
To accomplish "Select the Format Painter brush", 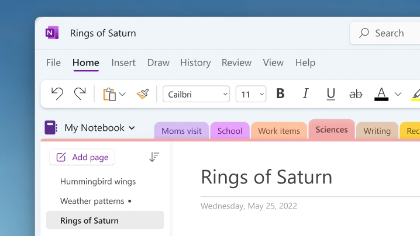I will coord(143,93).
